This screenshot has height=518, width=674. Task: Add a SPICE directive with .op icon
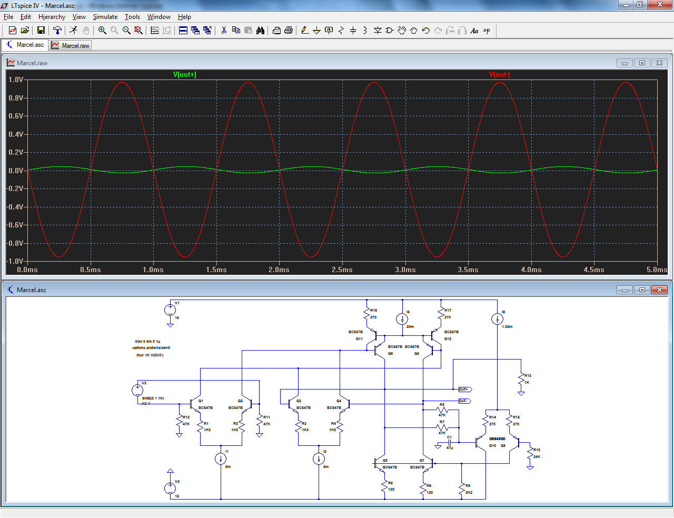(x=487, y=31)
